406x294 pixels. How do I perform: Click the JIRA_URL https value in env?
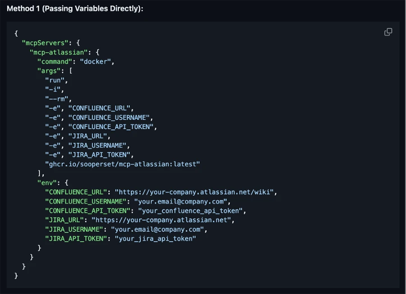click(162, 220)
